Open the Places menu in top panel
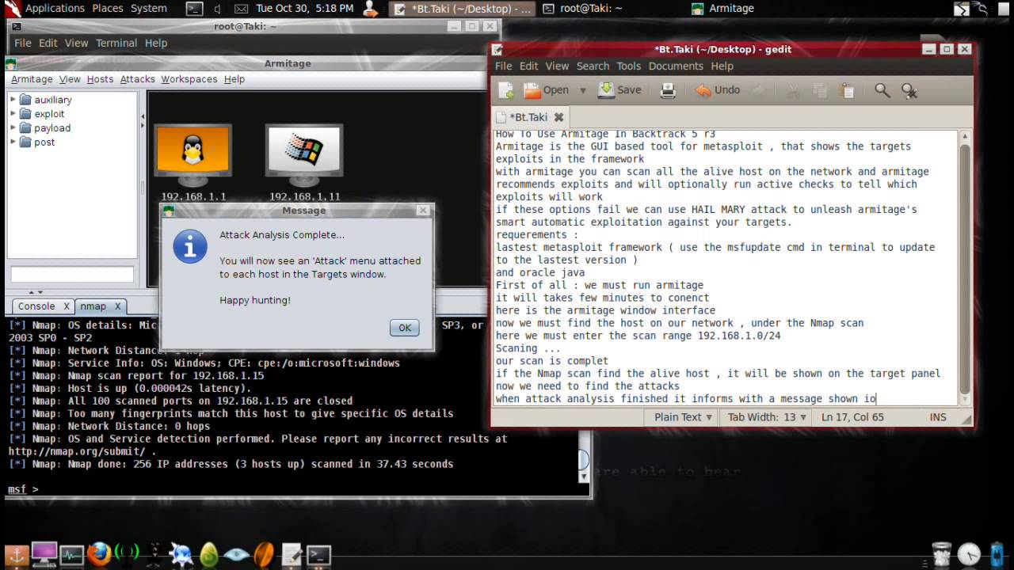The image size is (1014, 570). pyautogui.click(x=108, y=9)
